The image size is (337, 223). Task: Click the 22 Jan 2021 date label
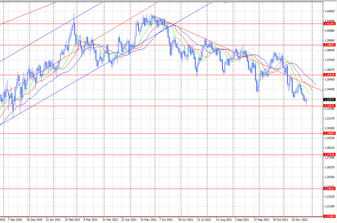[x=53, y=220]
